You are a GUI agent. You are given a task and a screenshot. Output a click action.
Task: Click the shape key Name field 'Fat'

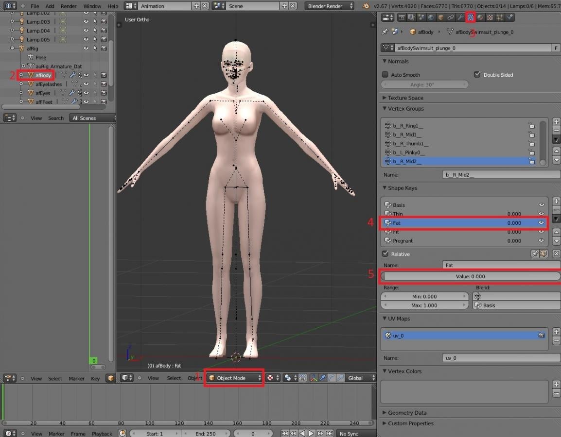pyautogui.click(x=502, y=265)
